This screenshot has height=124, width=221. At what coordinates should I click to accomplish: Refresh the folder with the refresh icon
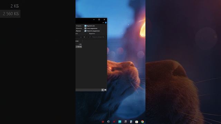tap(84, 37)
